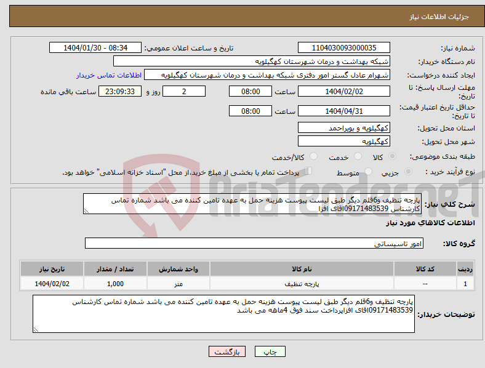Select the خدمت radio button
485x368 pixels.
click(x=358, y=156)
